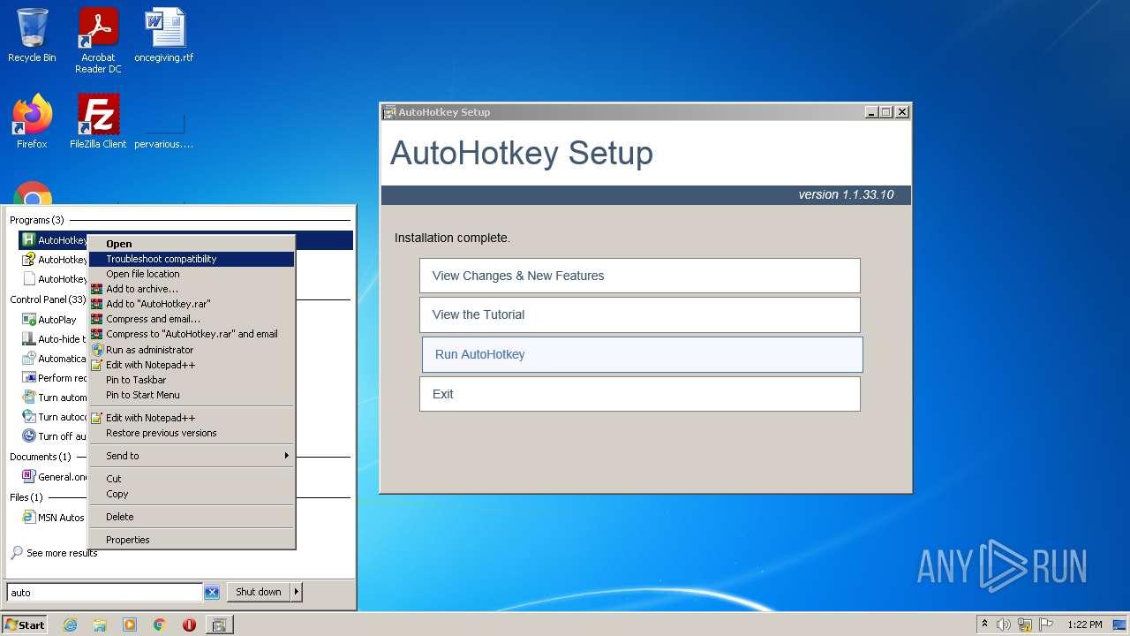Expand the Send to submenu
The width and height of the screenshot is (1130, 636).
tap(192, 456)
